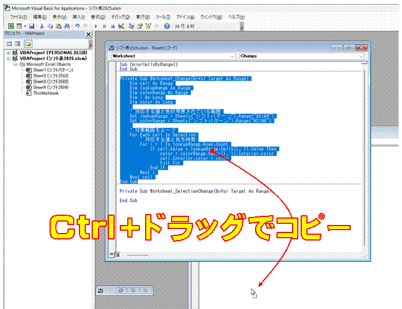Click the Paste clipboard icon
Screen dimensions: 402x309
coord(59,26)
